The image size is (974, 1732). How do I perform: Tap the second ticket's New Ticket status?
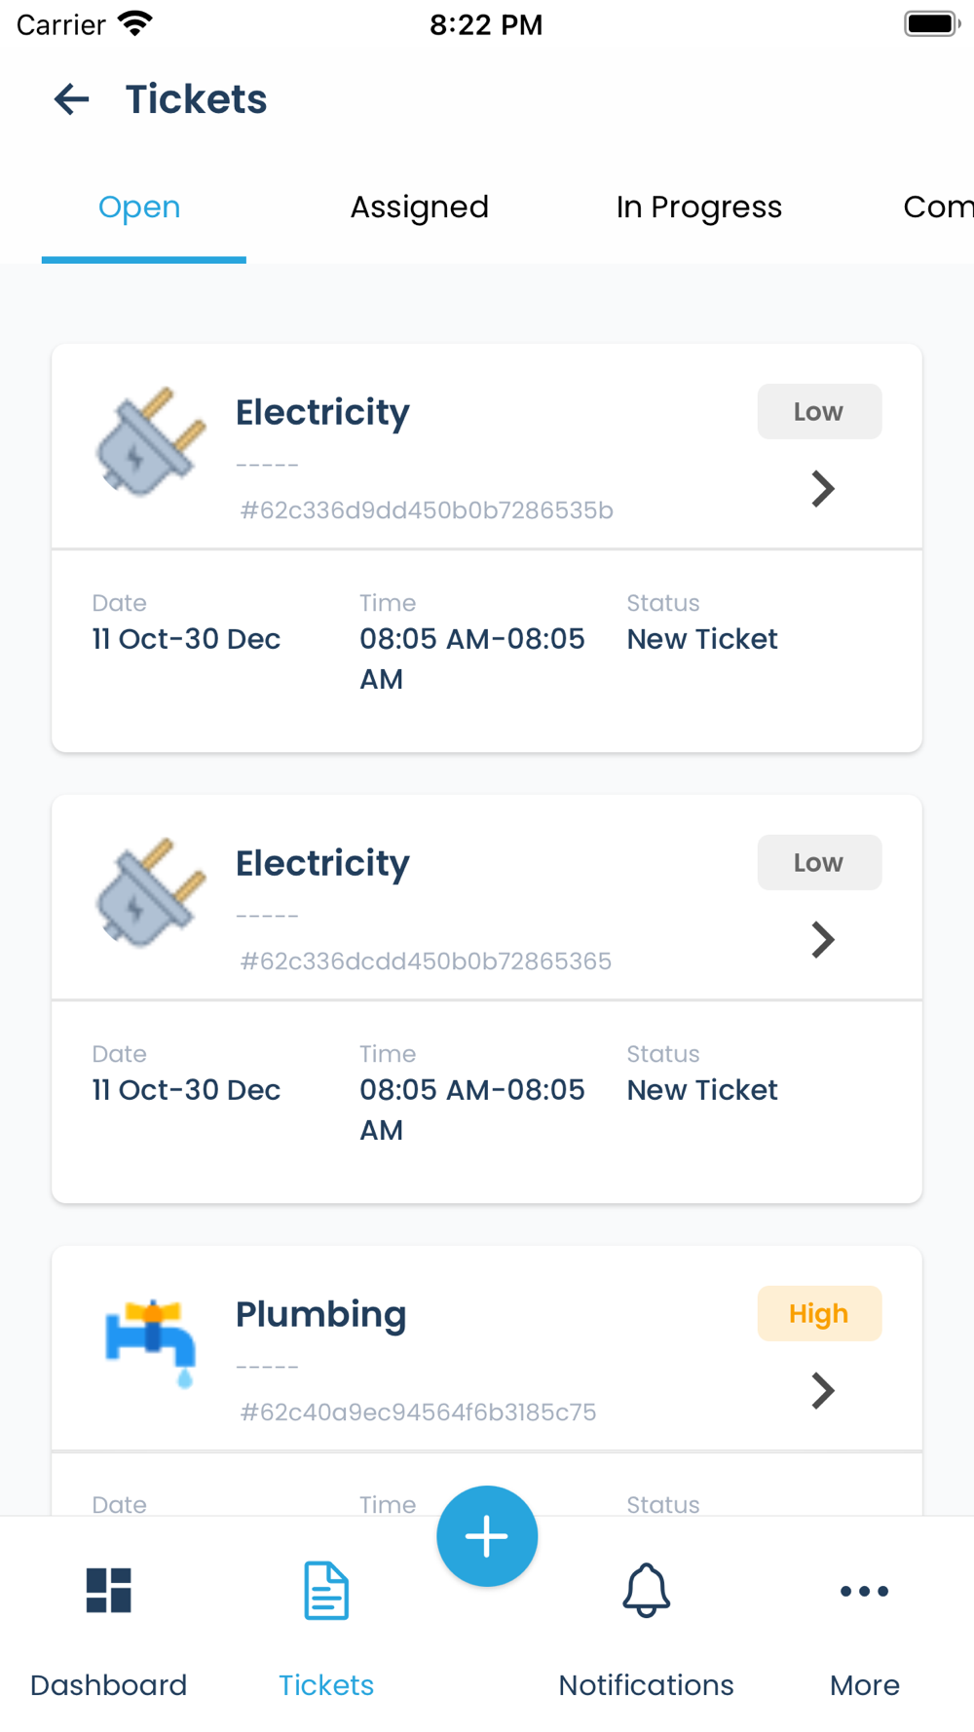(702, 1090)
